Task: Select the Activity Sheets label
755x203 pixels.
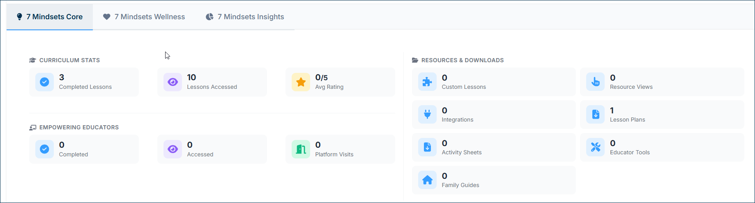Action: pos(462,152)
